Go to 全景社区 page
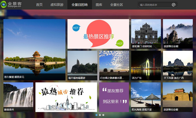 (117, 5)
